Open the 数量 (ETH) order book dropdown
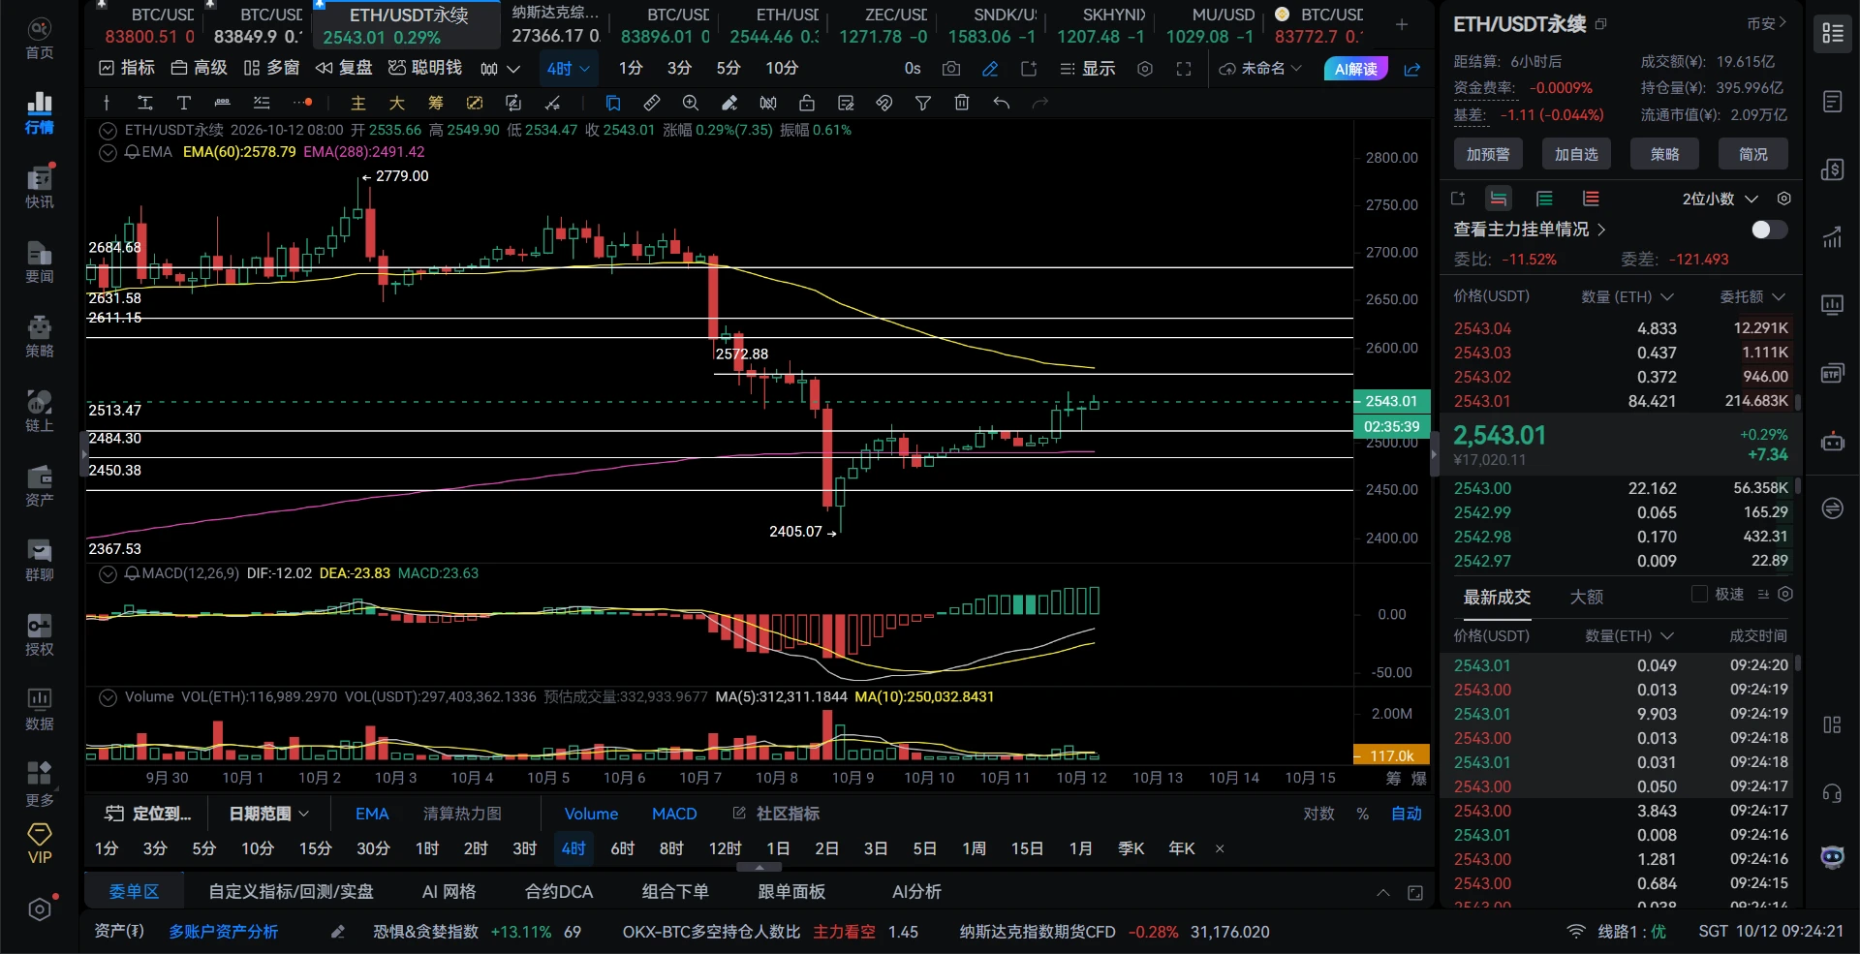This screenshot has height=954, width=1860. coord(1627,296)
